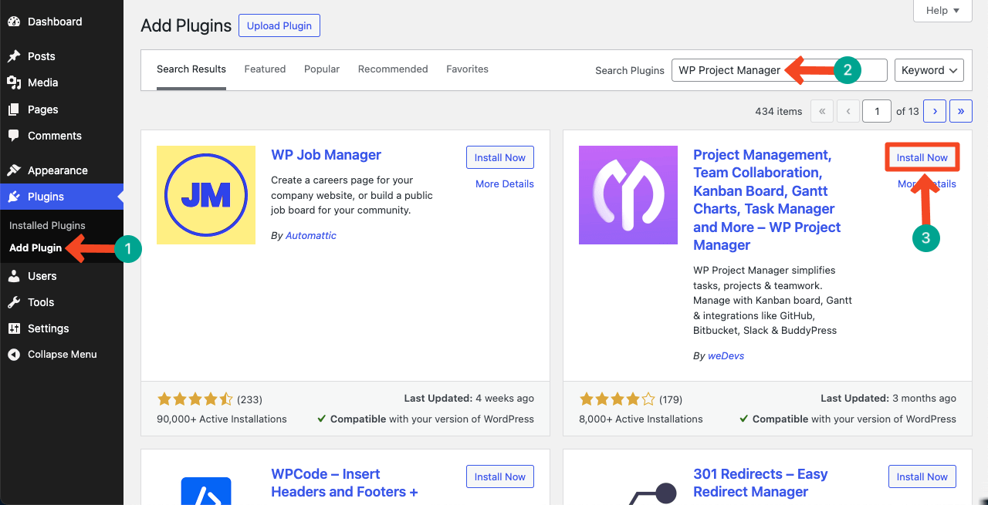Click the Users person icon
Viewport: 988px width, 505px height.
pyautogui.click(x=14, y=276)
